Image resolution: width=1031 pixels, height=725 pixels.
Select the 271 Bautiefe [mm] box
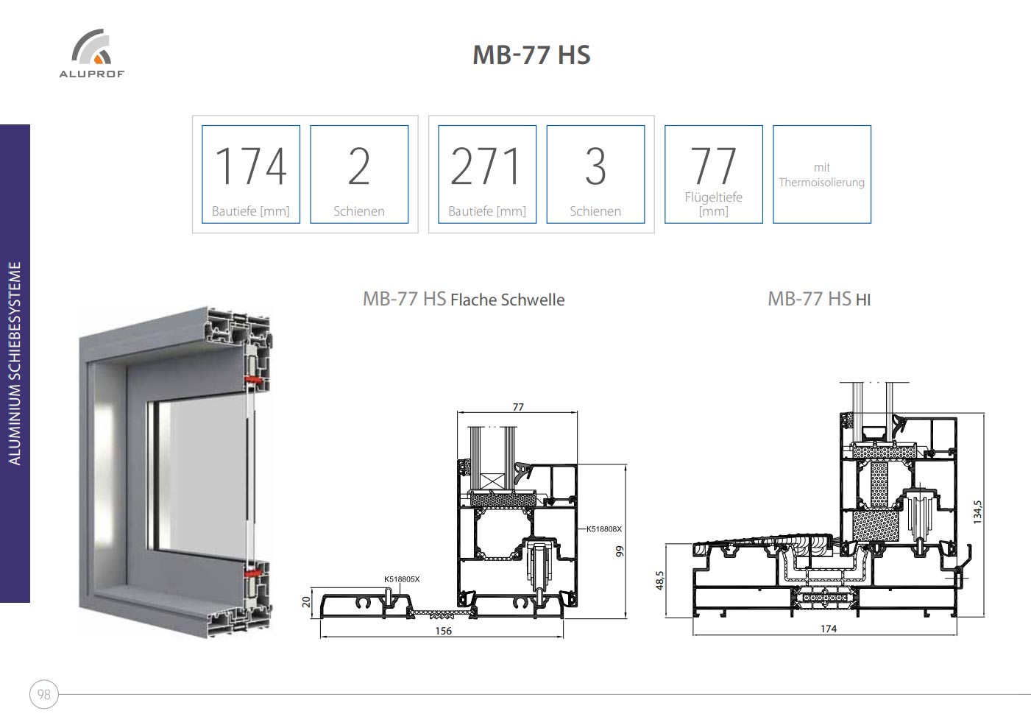pyautogui.click(x=487, y=174)
